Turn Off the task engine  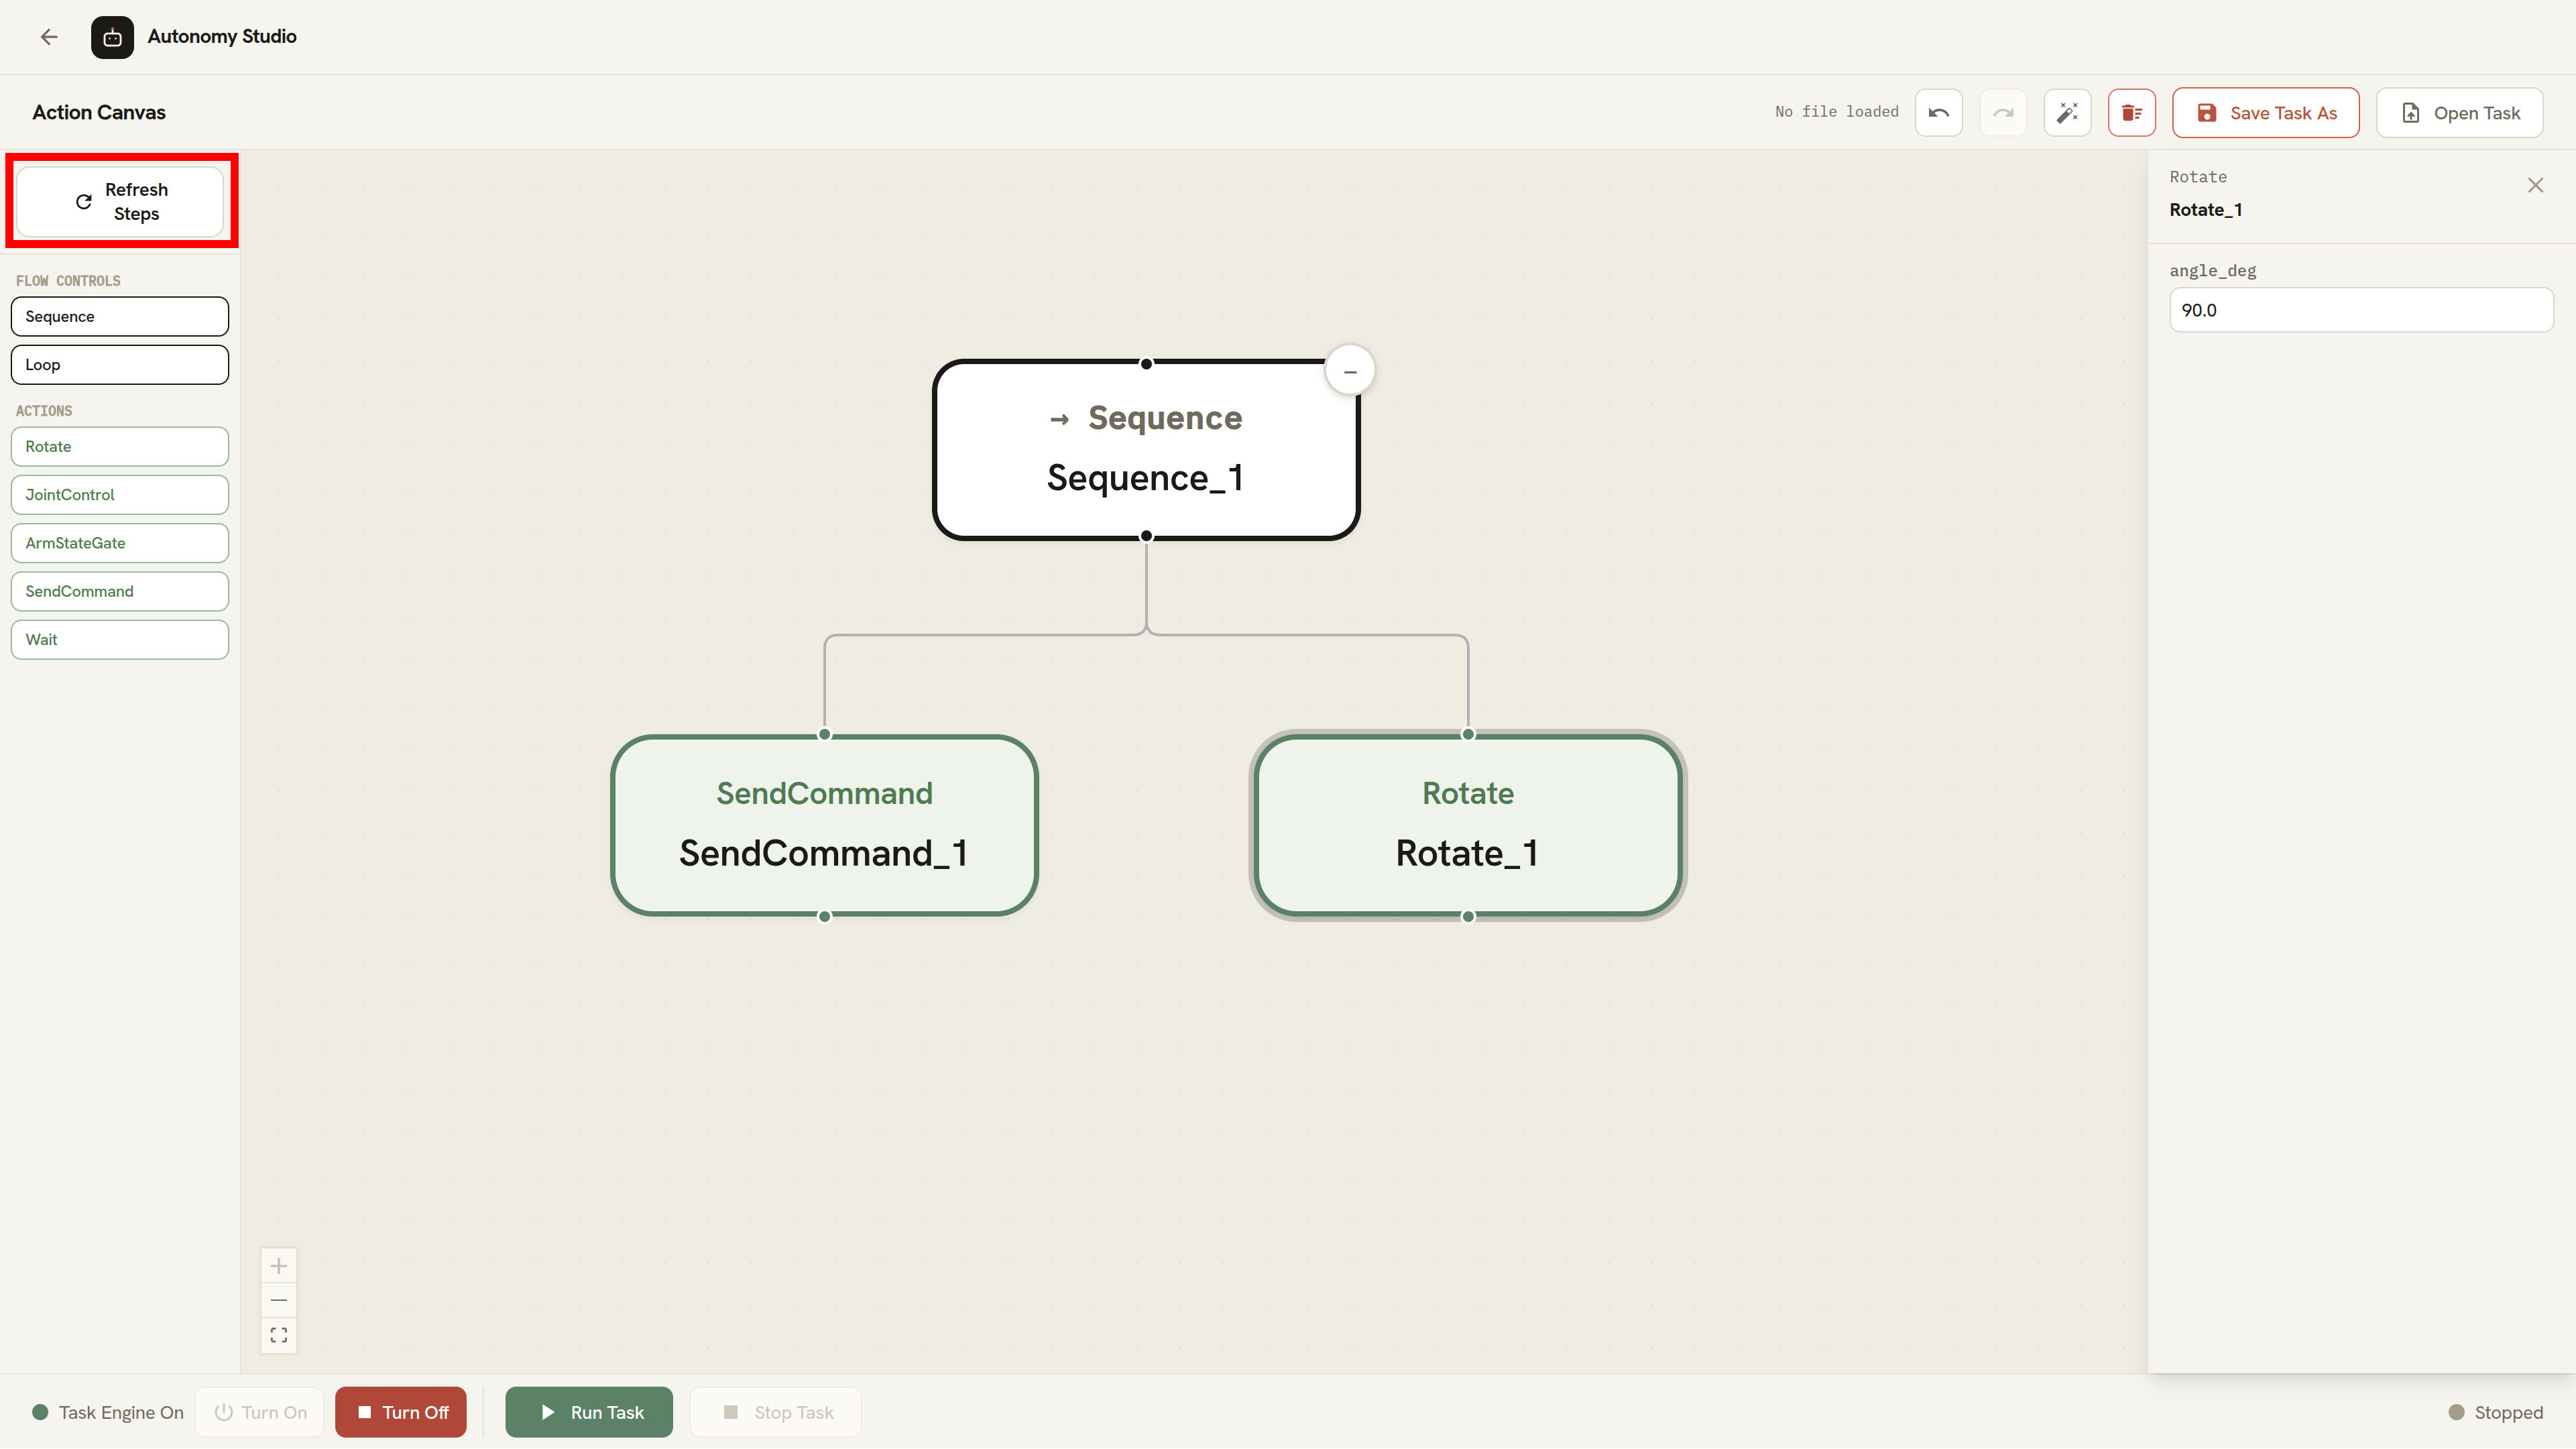(x=400, y=1412)
